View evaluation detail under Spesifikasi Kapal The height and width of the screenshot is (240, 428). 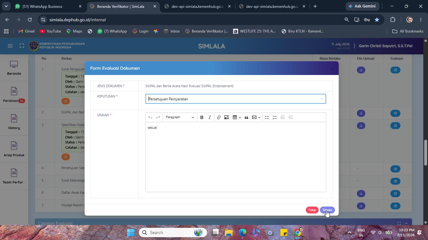click(65, 157)
